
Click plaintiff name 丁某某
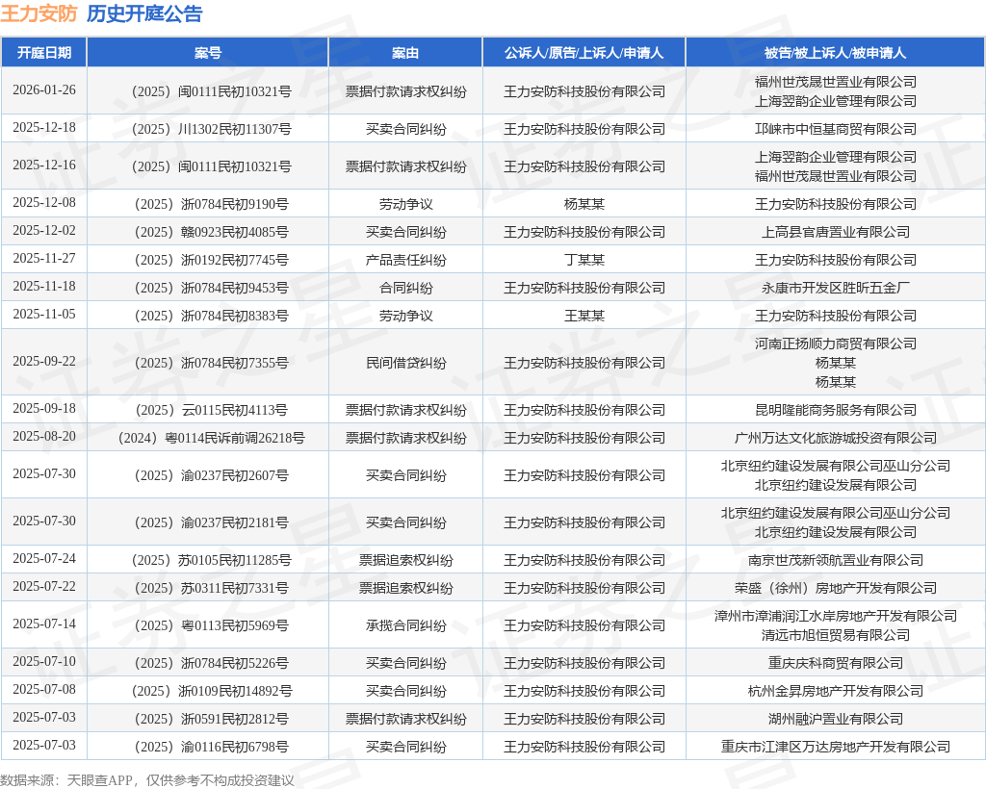[584, 260]
